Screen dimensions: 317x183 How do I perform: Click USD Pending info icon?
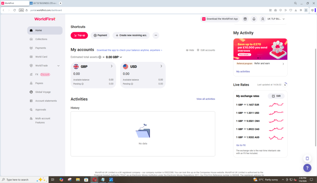tap(132, 84)
